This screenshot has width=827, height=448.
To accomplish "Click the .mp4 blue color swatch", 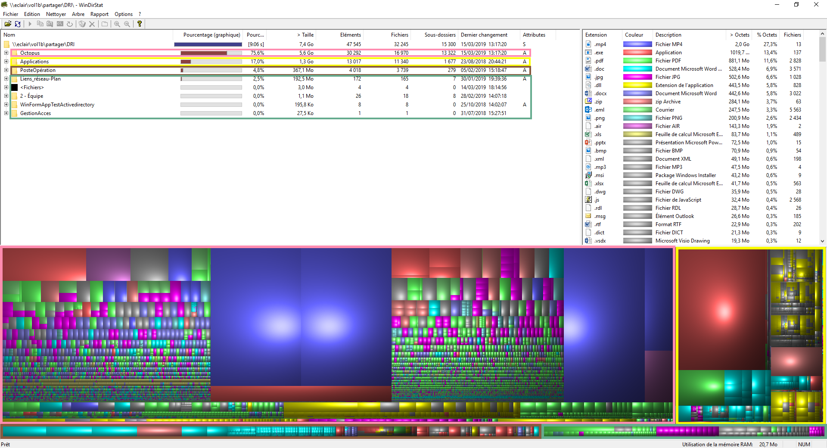I will tap(637, 44).
